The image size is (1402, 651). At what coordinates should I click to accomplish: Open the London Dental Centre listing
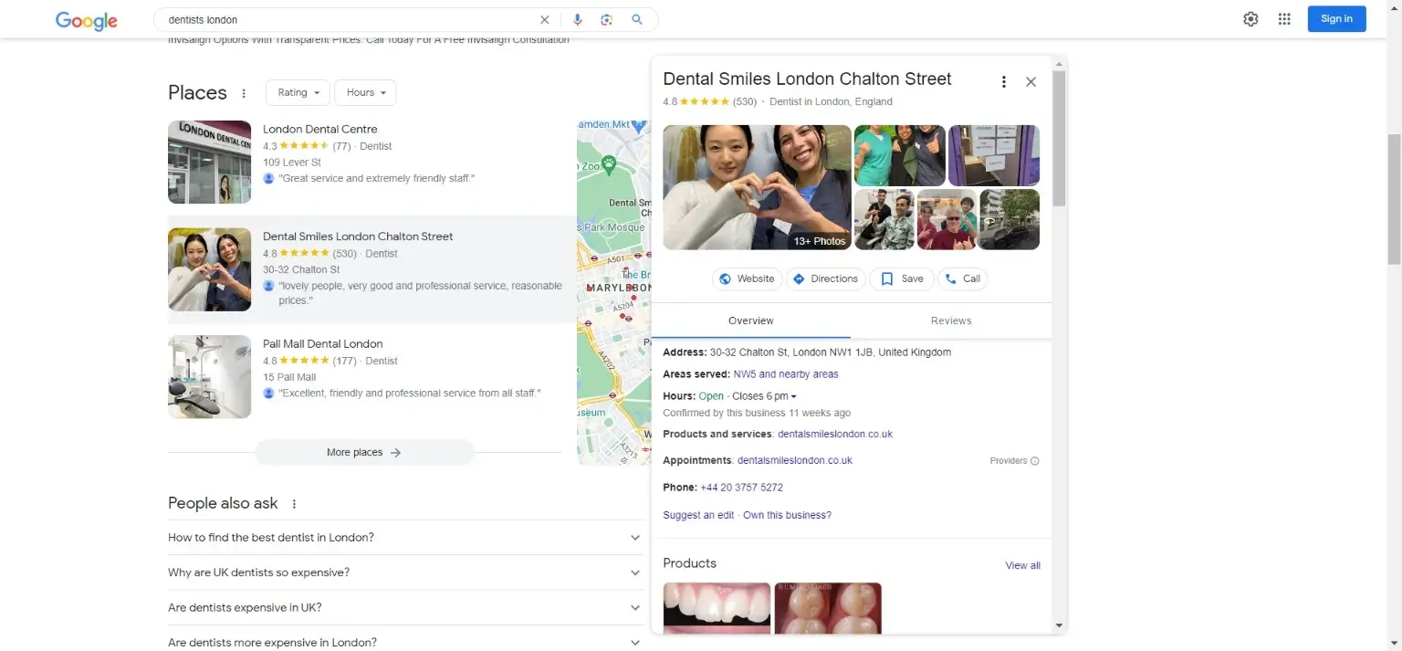(319, 130)
